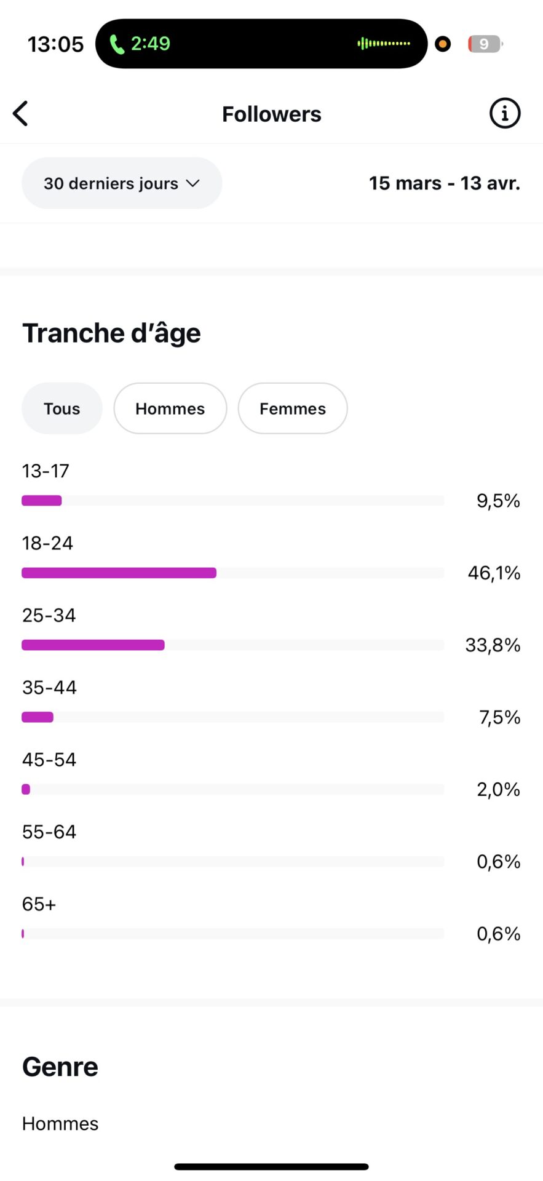Go back using the left arrow

21,114
